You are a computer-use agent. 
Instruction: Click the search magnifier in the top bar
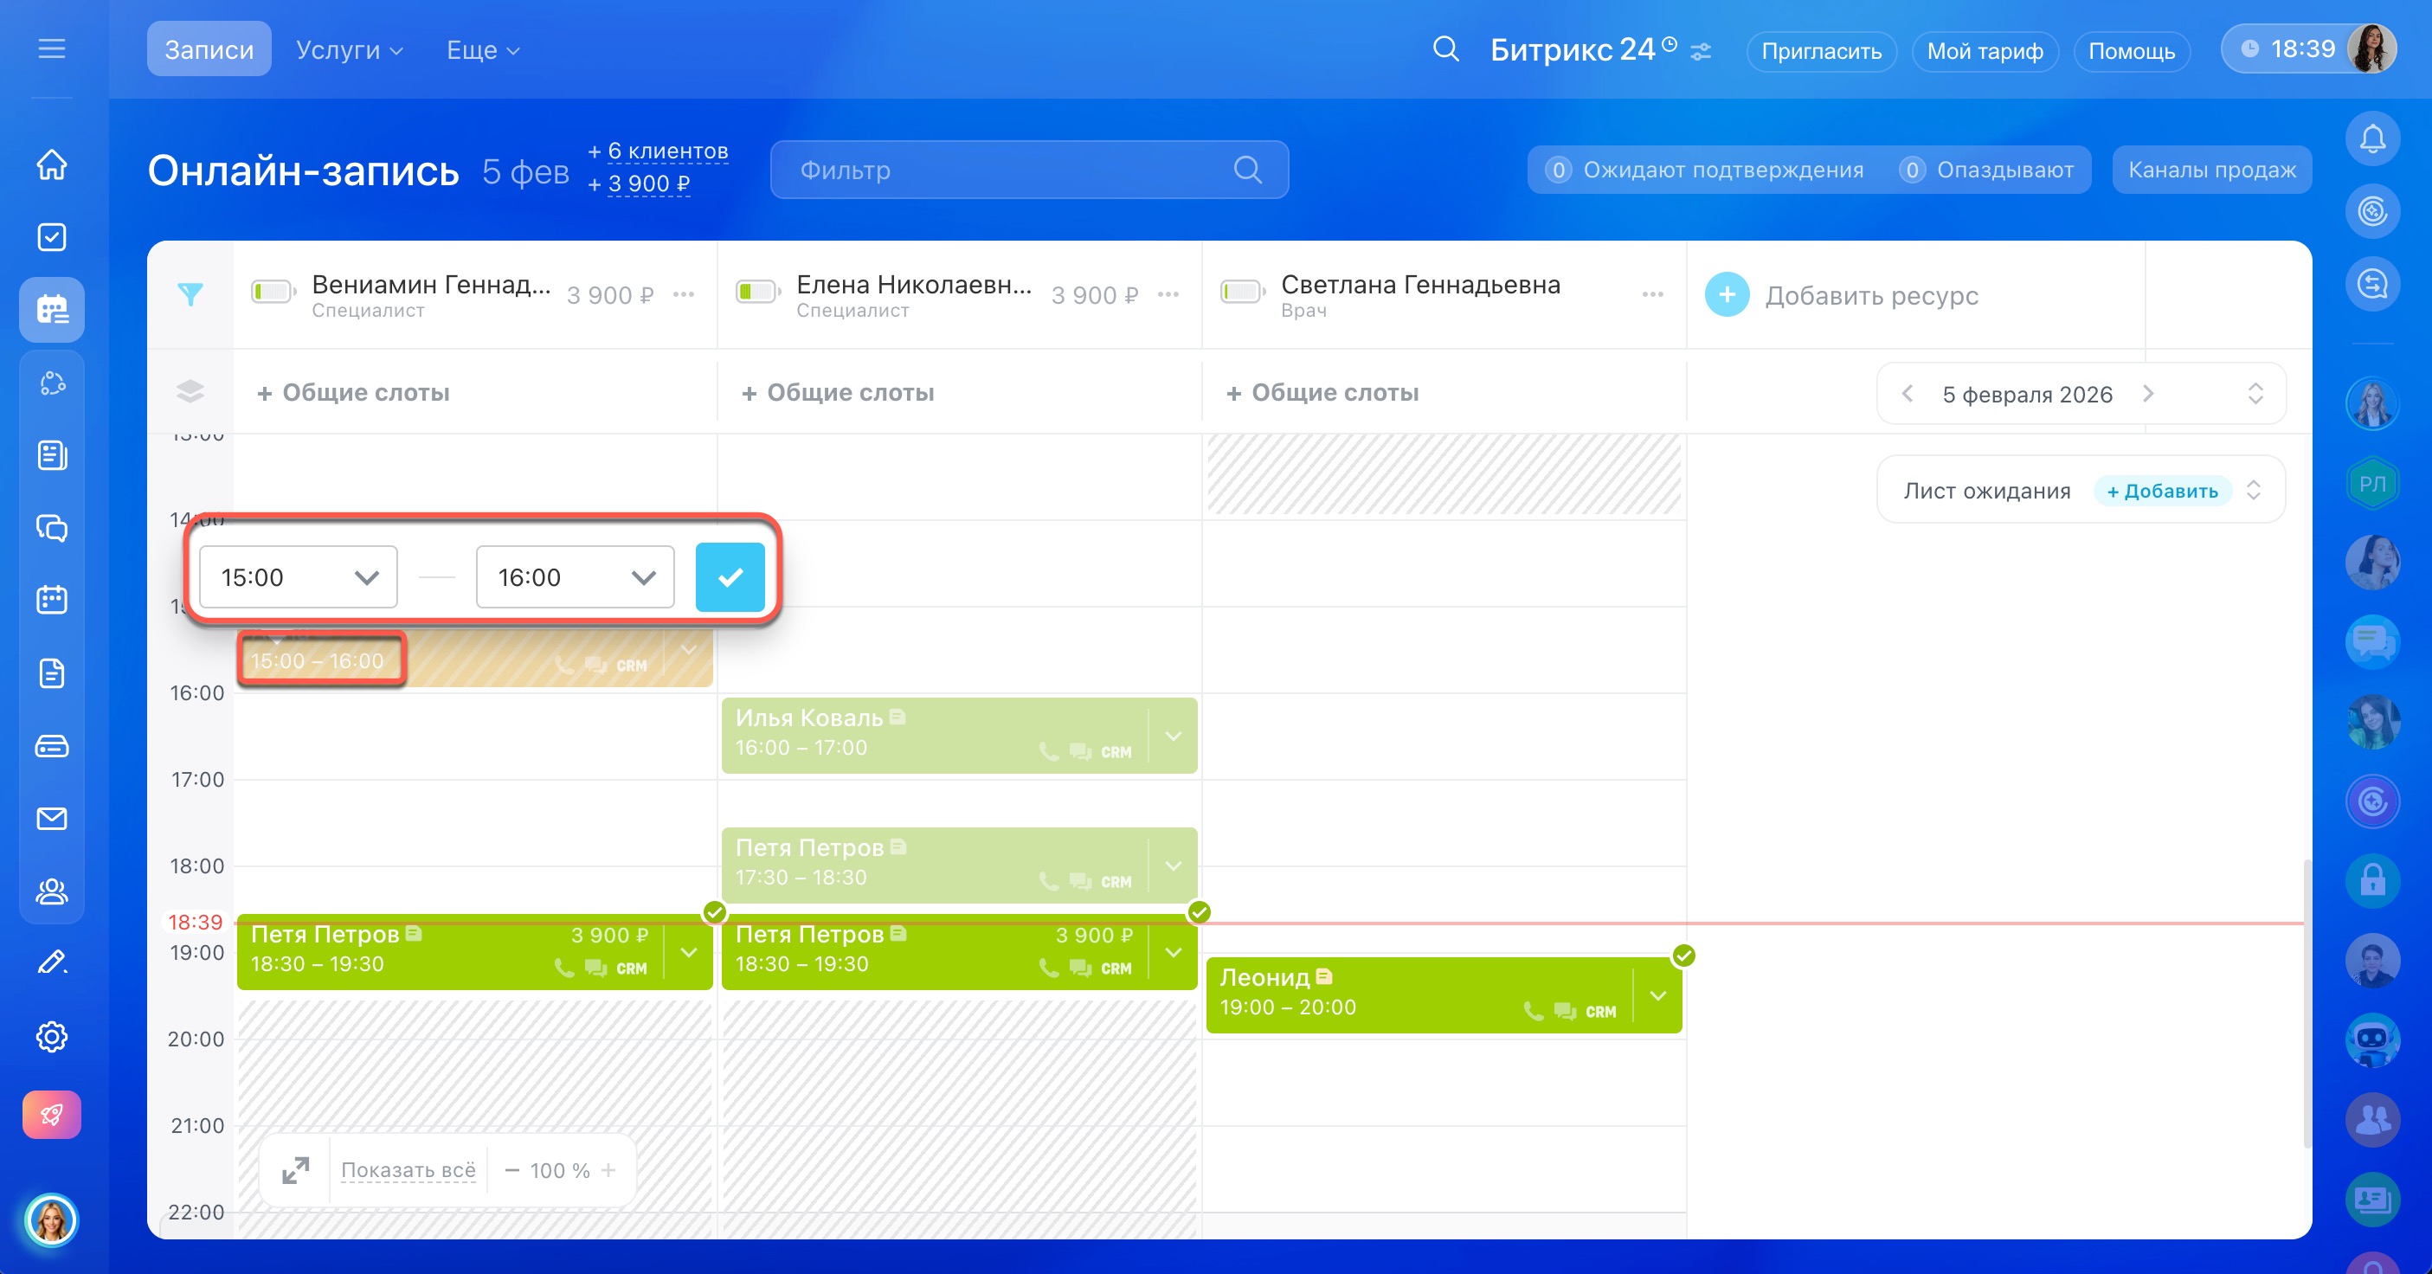pyautogui.click(x=1445, y=49)
